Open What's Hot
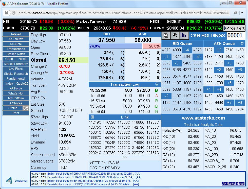Viewport: 248px width, 189px height. coord(16,93)
